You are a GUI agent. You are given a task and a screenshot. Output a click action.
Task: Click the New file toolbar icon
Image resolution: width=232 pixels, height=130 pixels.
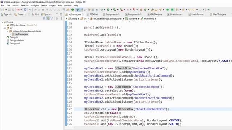tap(3, 10)
